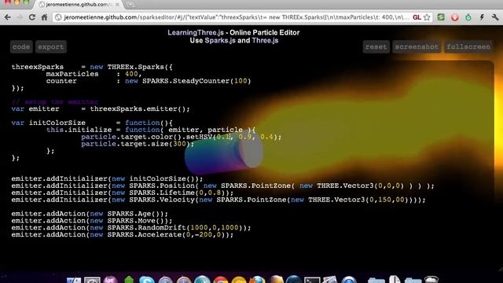Click the red circular extension icon
Viewport: 503px width, 283px height.
[455, 17]
